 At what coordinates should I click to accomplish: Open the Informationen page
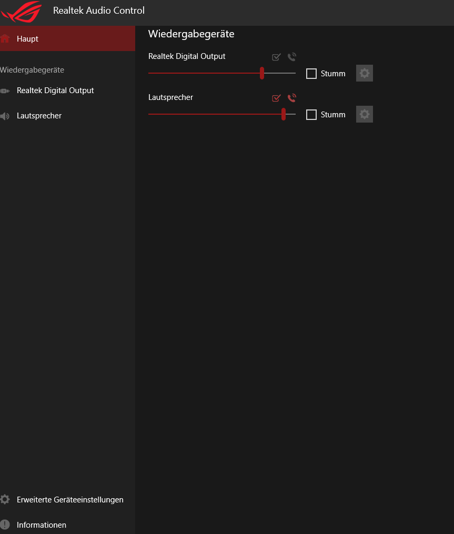tap(67, 525)
